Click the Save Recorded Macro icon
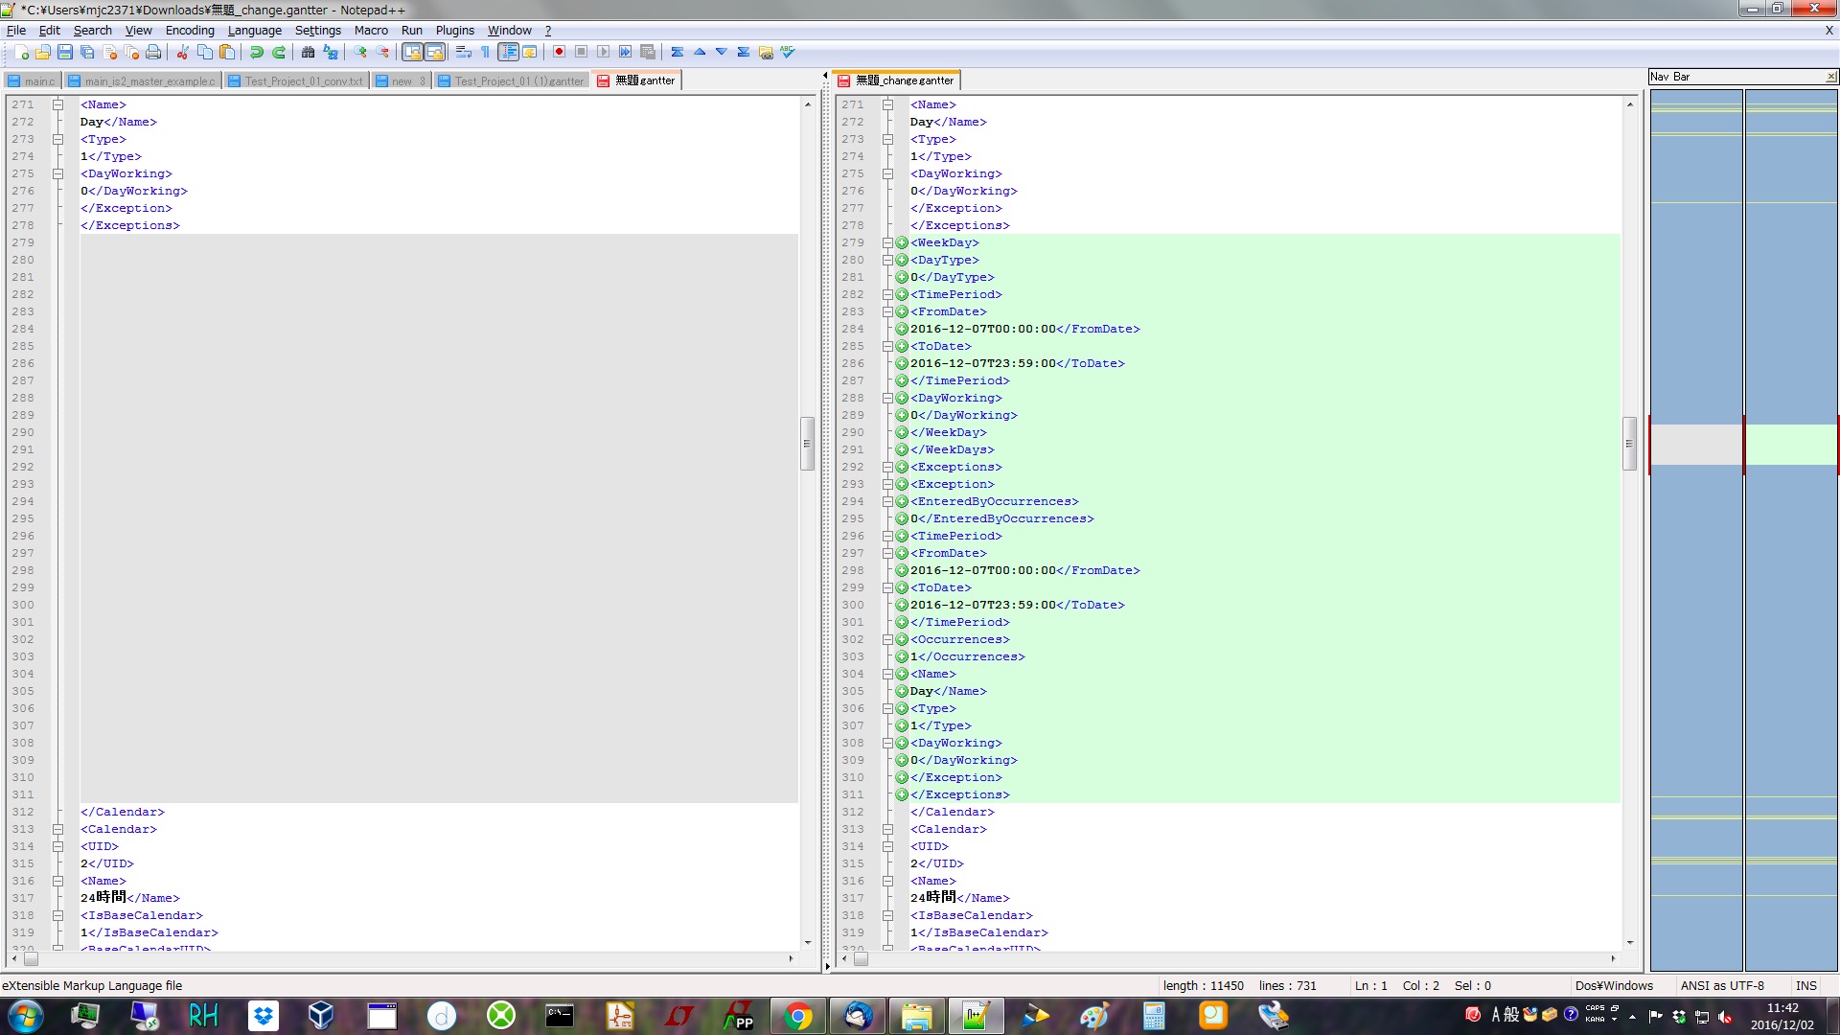This screenshot has height=1035, width=1840. coord(648,52)
